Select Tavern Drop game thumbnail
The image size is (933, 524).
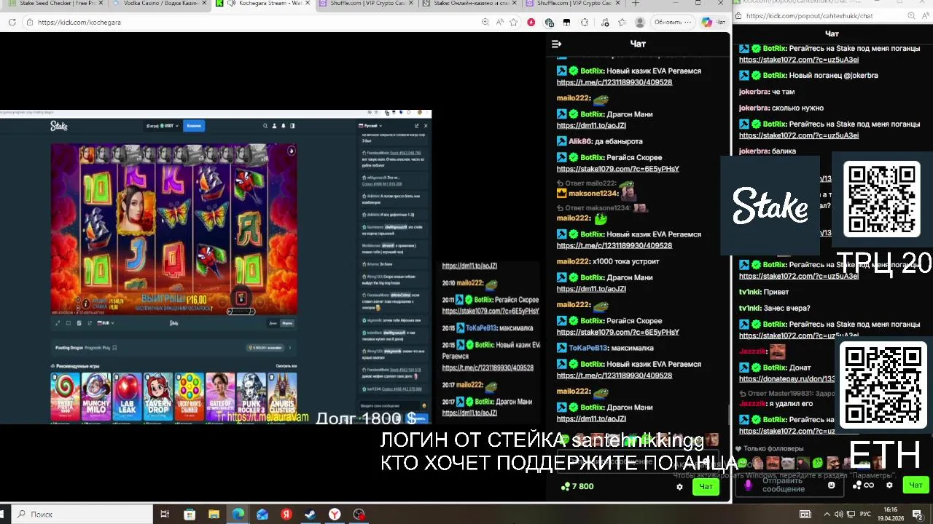158,397
